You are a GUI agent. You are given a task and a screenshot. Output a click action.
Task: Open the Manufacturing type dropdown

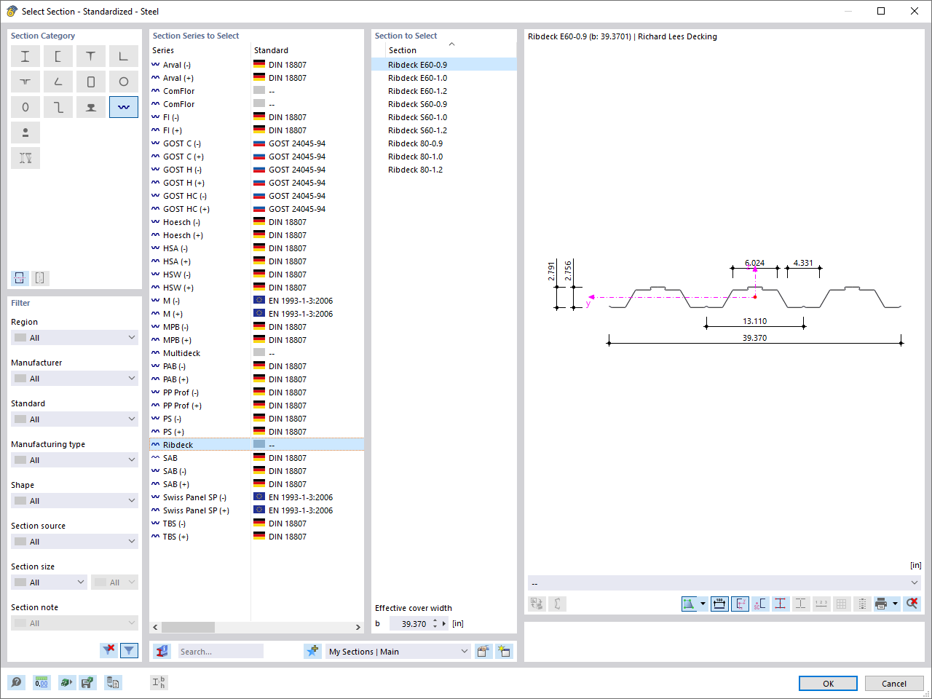74,460
